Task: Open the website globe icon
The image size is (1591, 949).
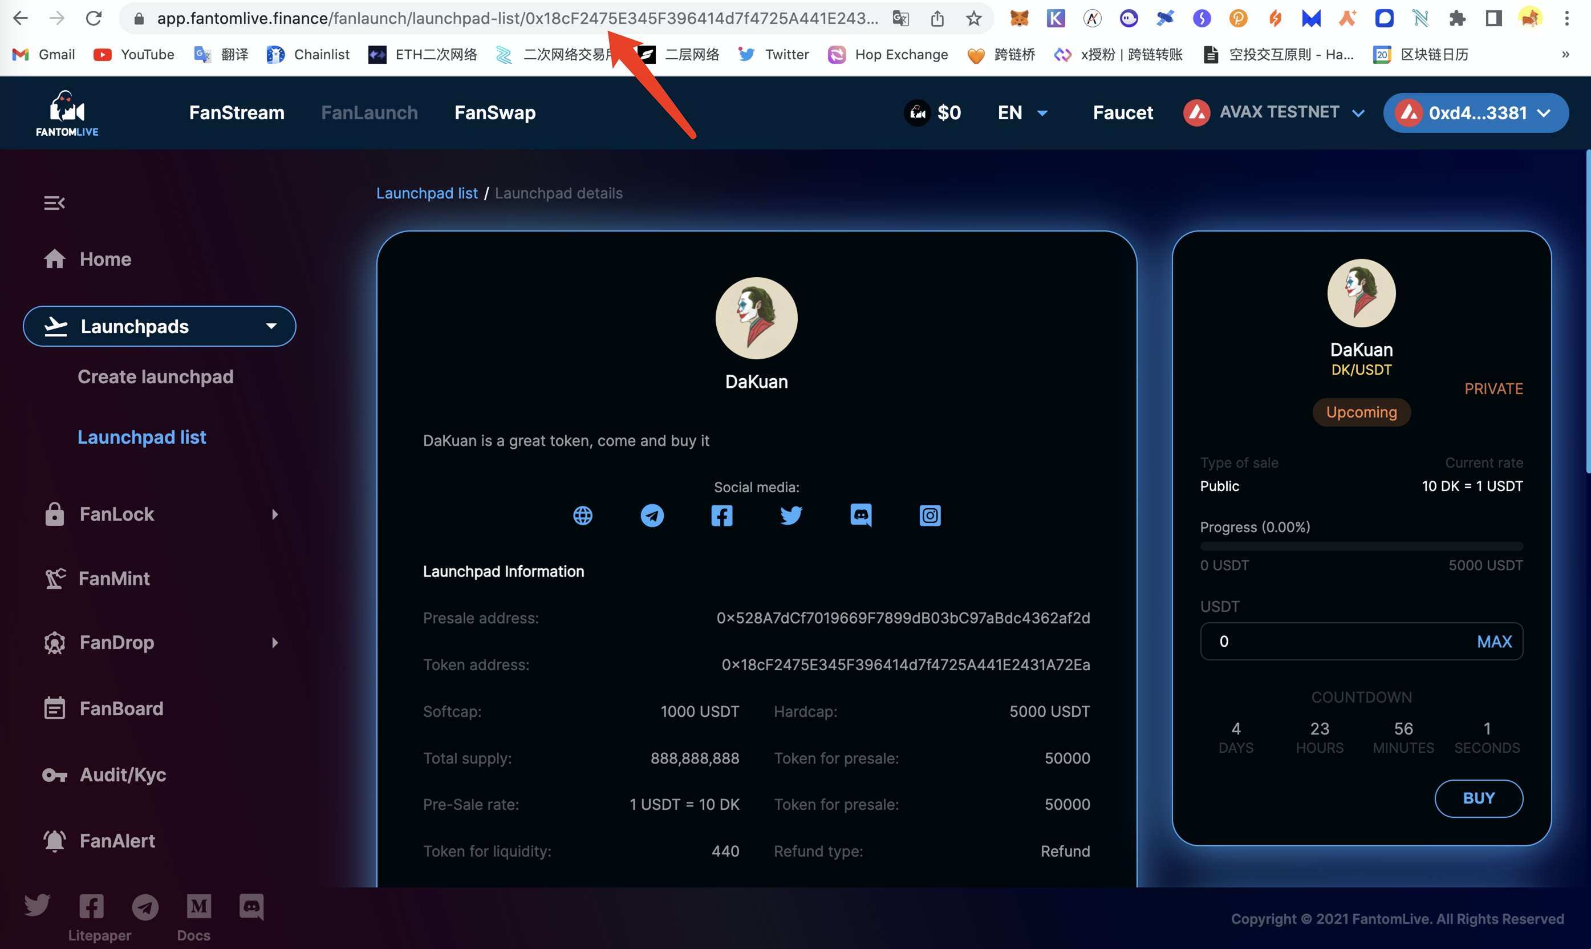Action: (x=582, y=516)
